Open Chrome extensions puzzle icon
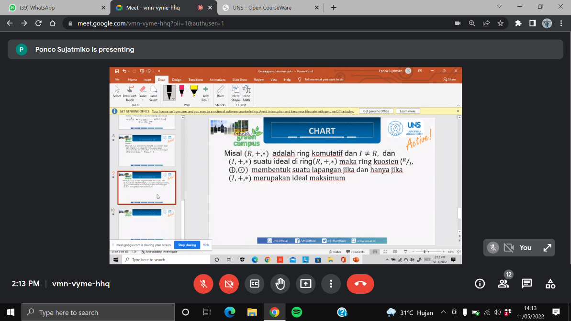 click(518, 23)
